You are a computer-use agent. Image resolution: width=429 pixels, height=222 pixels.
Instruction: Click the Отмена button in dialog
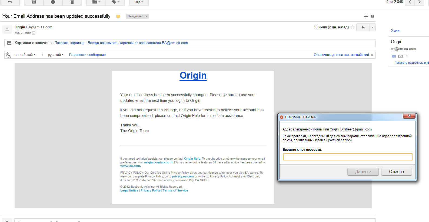coord(396,172)
